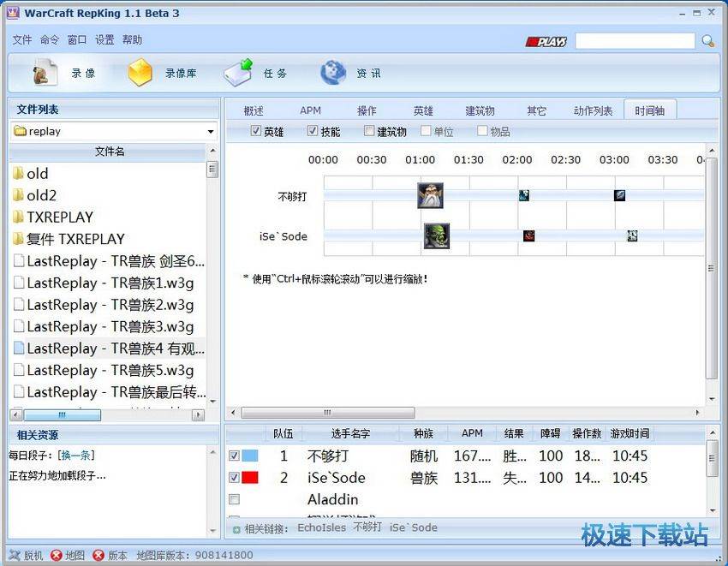Click the blue color swatch for 不够打

point(250,456)
